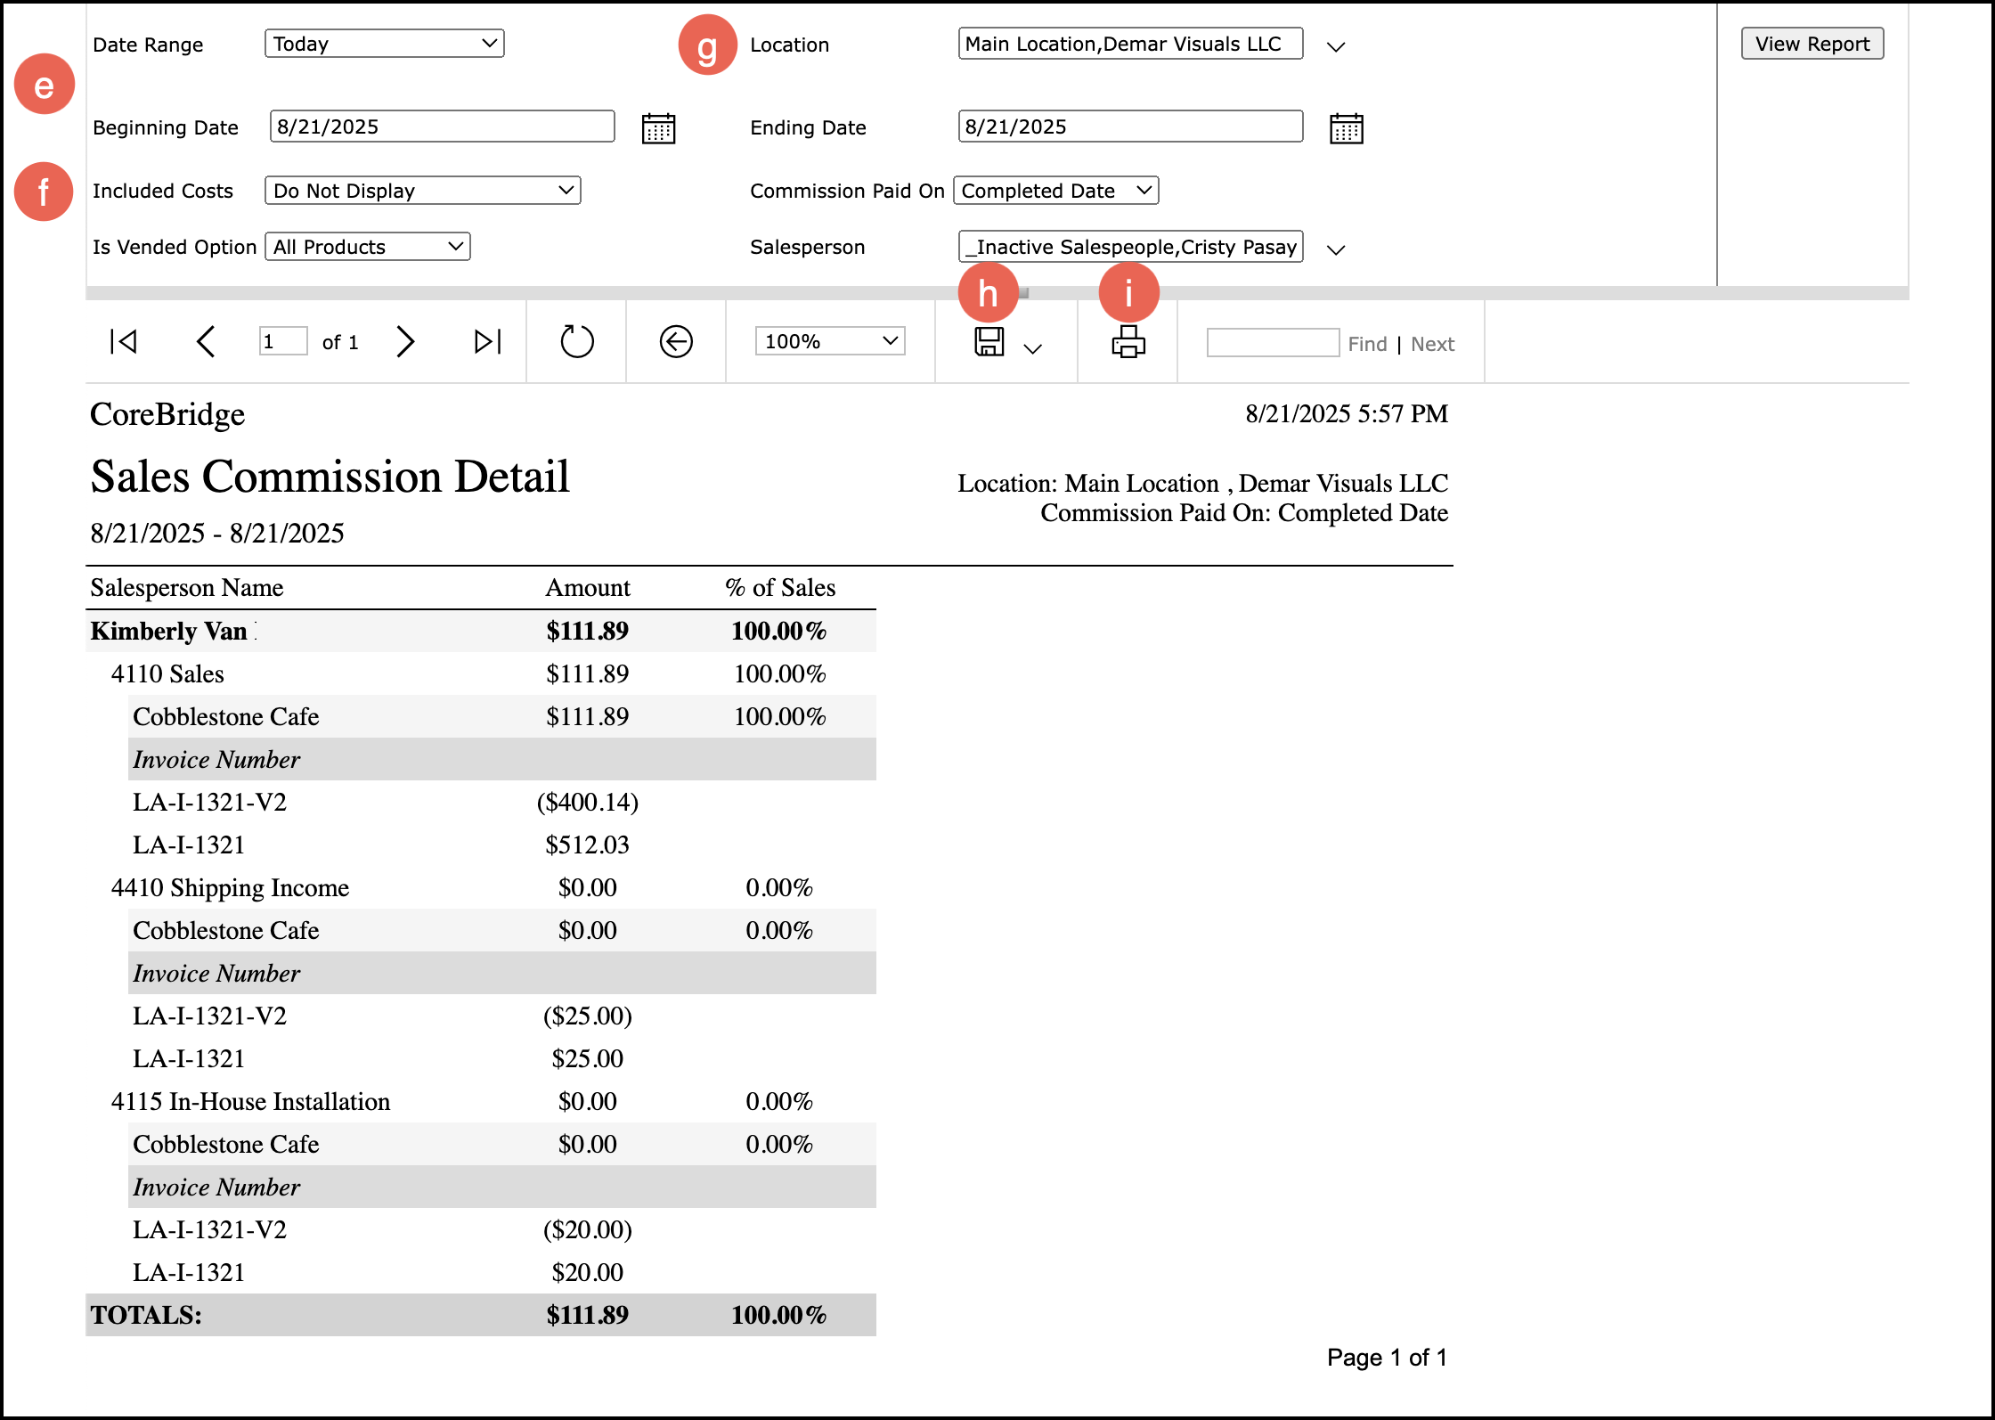Image resolution: width=1995 pixels, height=1420 pixels.
Task: Click the next page arrow
Action: 405,341
